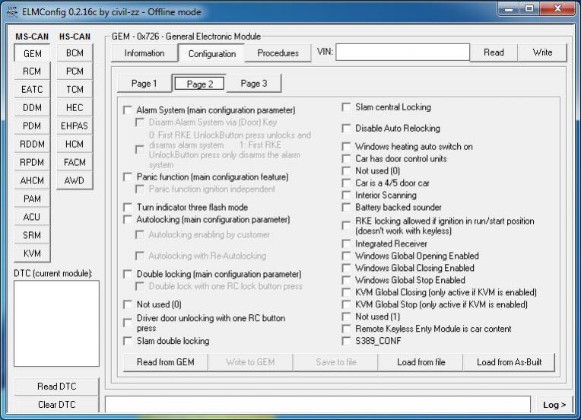
Task: Open the Procedures tab
Action: (x=278, y=53)
